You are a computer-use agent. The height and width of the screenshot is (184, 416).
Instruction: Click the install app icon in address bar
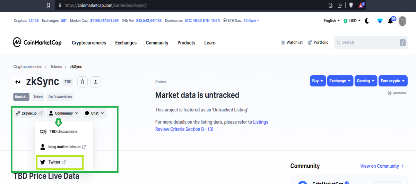[x=330, y=5]
